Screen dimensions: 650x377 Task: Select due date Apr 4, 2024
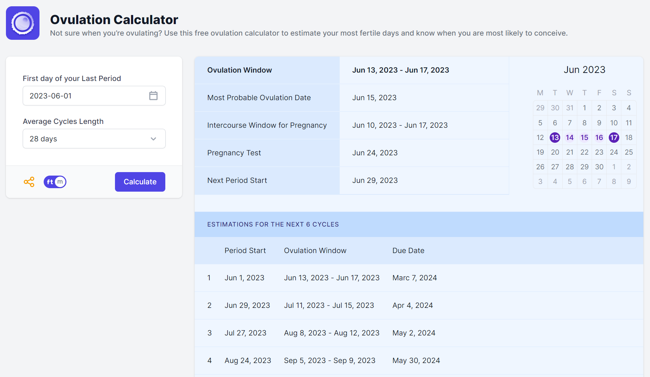point(413,305)
